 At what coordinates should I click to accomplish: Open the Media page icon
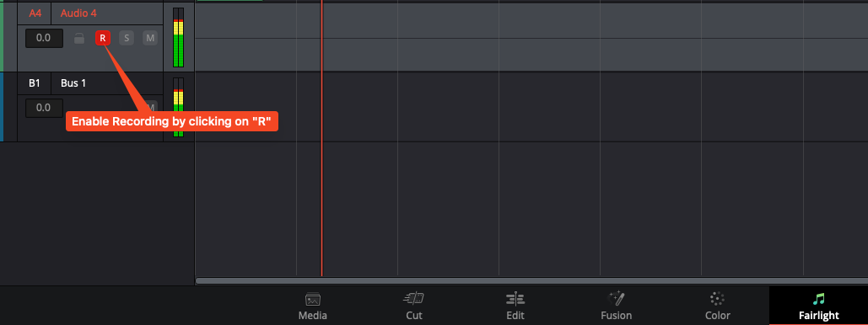coord(313,299)
